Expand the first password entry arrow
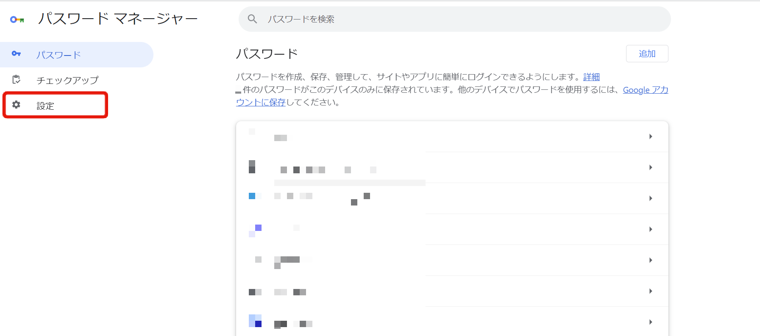 651,136
